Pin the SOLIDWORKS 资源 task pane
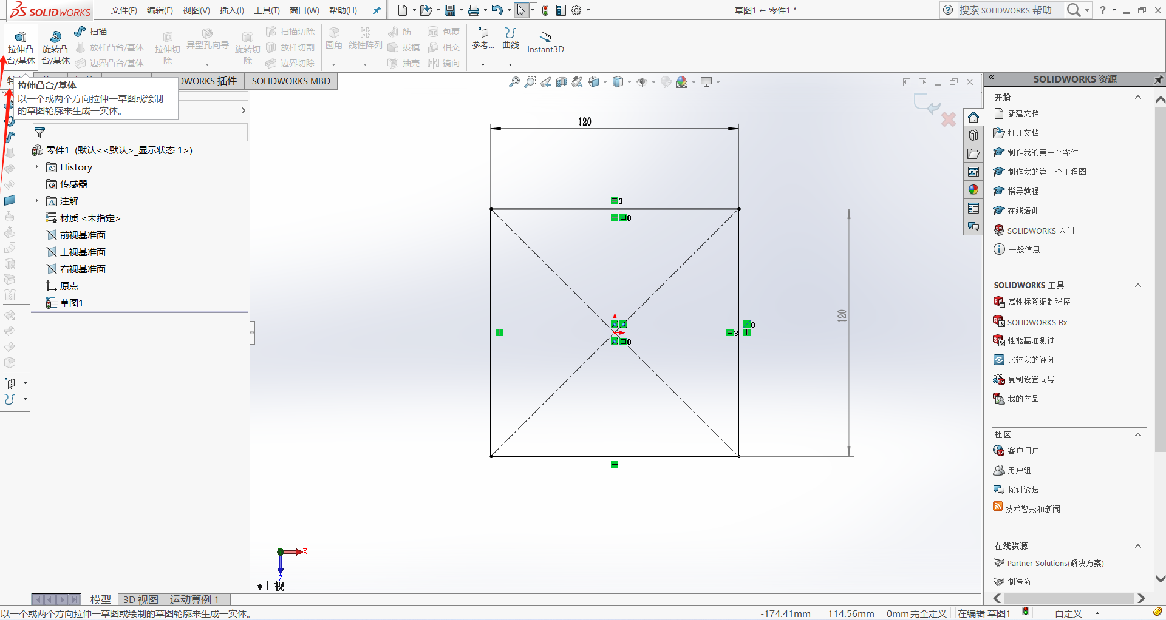Screen dimensions: 1166x620 pyautogui.click(x=1158, y=79)
